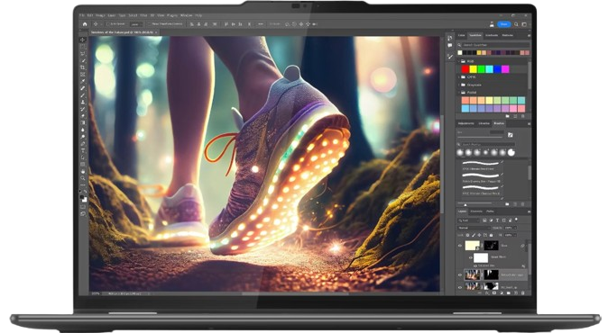This screenshot has width=608, height=333.
Task: Switch to the Libraries tab
Action: coord(484,123)
